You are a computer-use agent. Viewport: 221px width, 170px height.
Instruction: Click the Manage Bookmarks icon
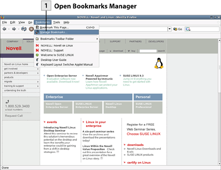37,32
